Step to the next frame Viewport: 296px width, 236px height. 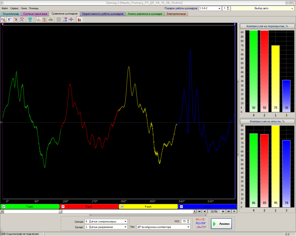[x=223, y=211]
